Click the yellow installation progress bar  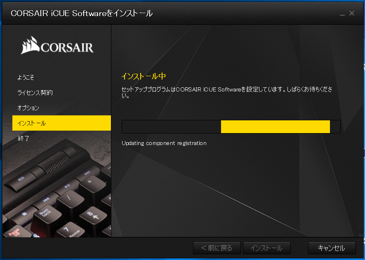coord(231,127)
